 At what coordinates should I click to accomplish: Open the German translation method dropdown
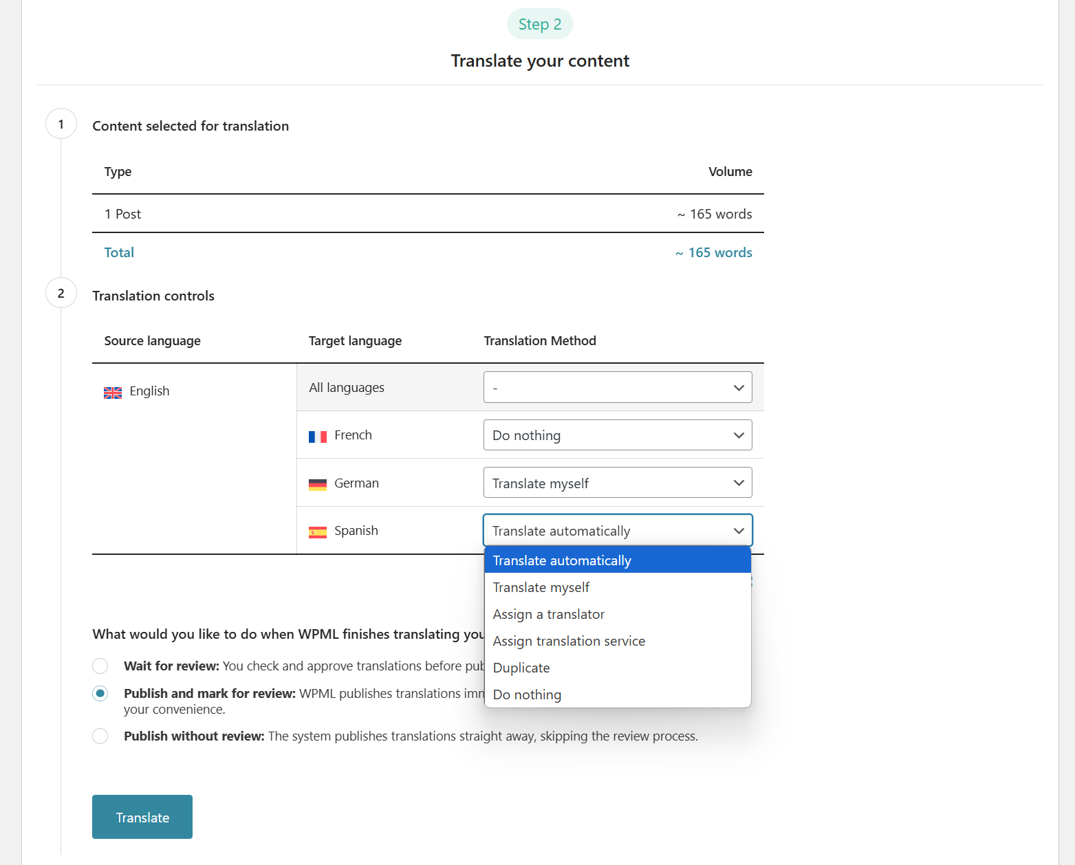click(x=618, y=483)
